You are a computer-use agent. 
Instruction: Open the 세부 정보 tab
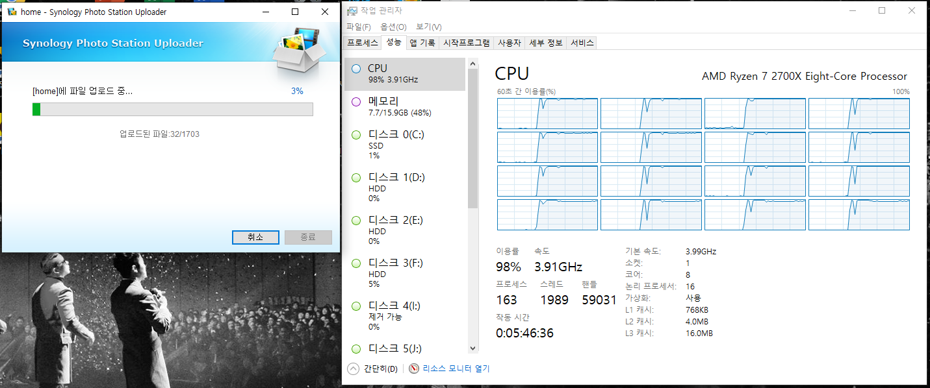click(x=546, y=43)
